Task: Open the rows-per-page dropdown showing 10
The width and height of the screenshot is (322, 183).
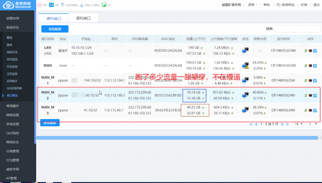Action: [298, 124]
